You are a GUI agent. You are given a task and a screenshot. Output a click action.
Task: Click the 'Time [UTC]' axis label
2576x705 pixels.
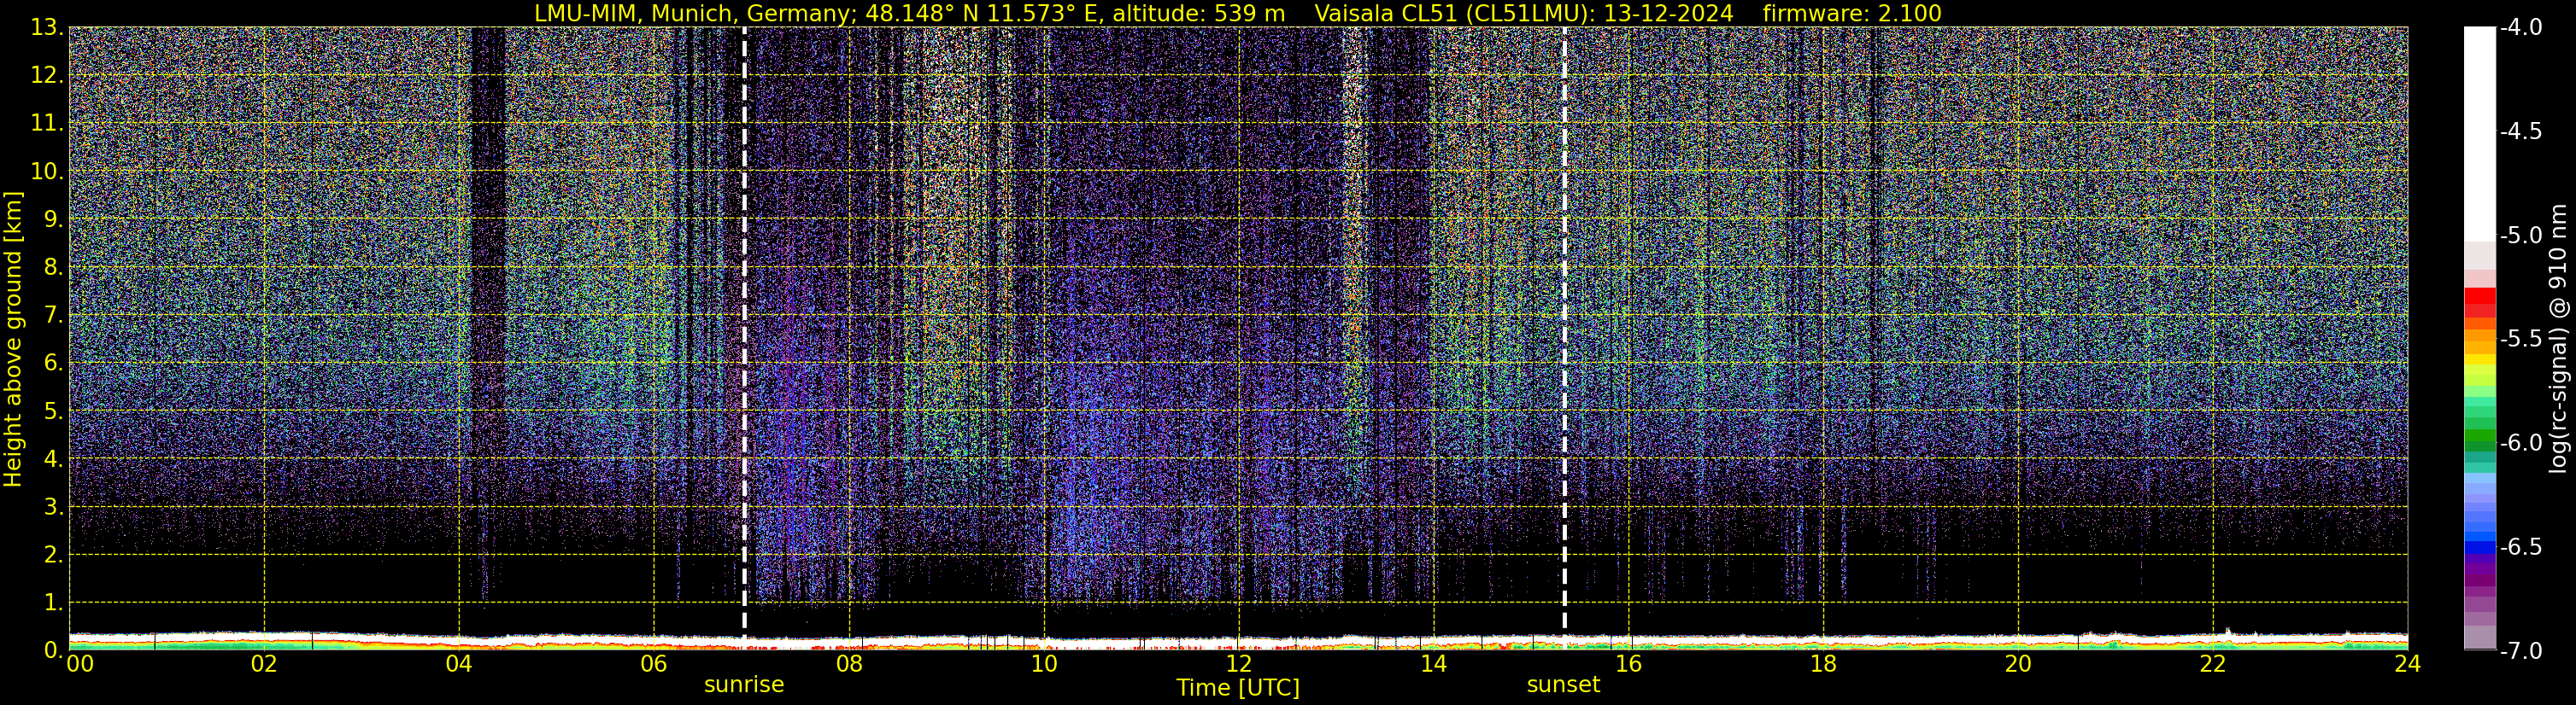point(1238,688)
